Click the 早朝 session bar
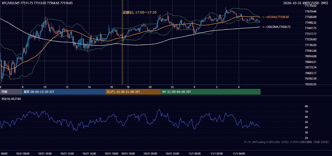 [11, 92]
